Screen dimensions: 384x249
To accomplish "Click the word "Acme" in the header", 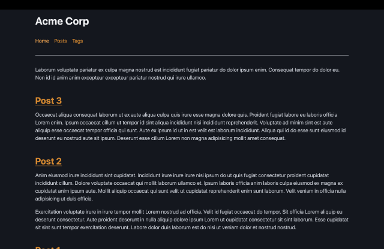I will (x=48, y=22).
